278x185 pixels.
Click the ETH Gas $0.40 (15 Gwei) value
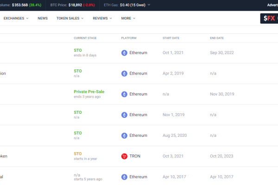(x=133, y=5)
